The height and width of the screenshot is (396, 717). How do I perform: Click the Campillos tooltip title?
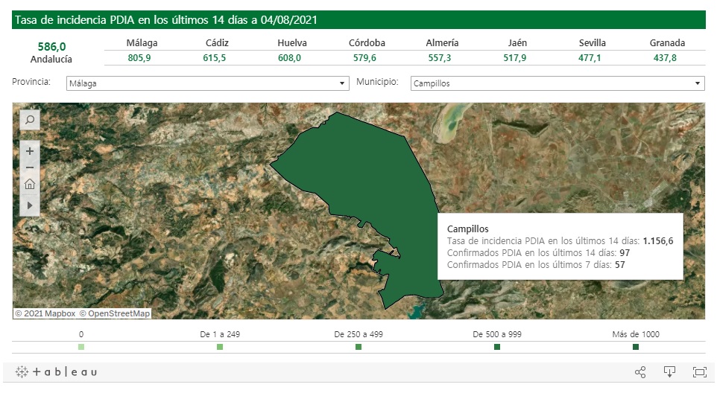pyautogui.click(x=468, y=229)
